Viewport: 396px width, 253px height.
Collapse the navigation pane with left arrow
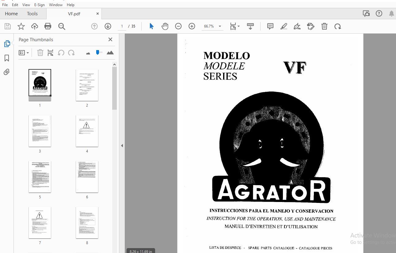tap(122, 146)
